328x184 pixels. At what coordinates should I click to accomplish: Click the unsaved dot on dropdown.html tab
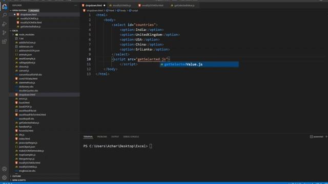coord(104,6)
